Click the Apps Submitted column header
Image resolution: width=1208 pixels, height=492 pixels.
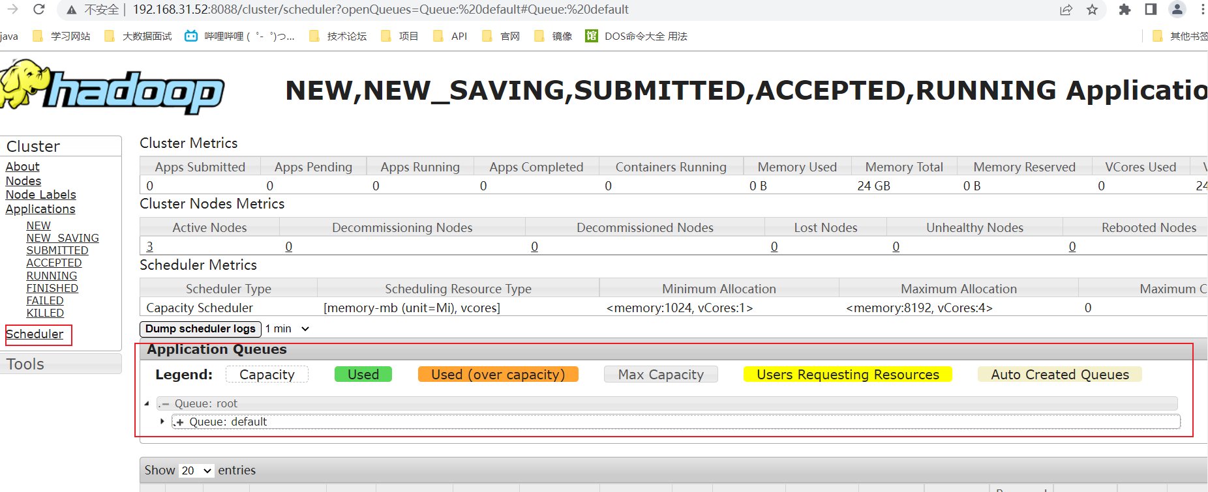(200, 167)
